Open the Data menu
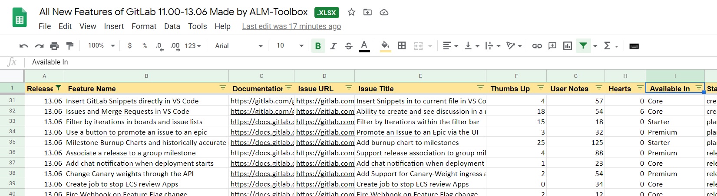Screen dimensions: 717x196 click(172, 26)
